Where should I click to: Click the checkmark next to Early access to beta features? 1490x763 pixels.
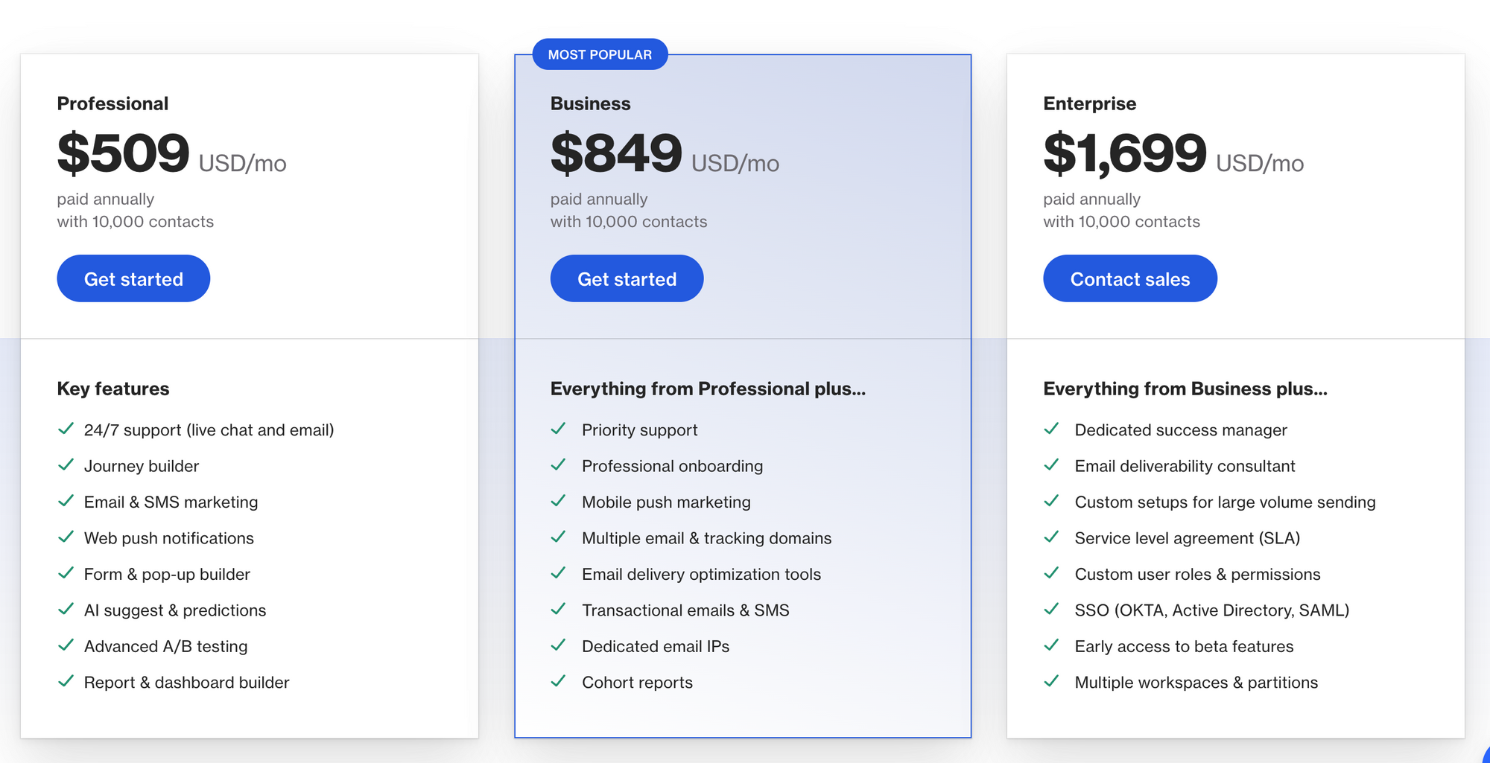(1053, 645)
